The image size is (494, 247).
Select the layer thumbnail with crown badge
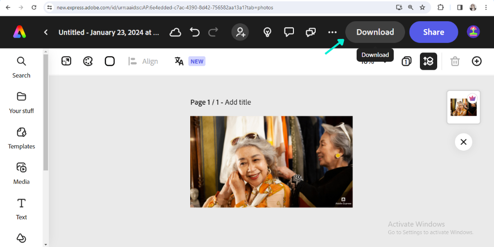463,107
